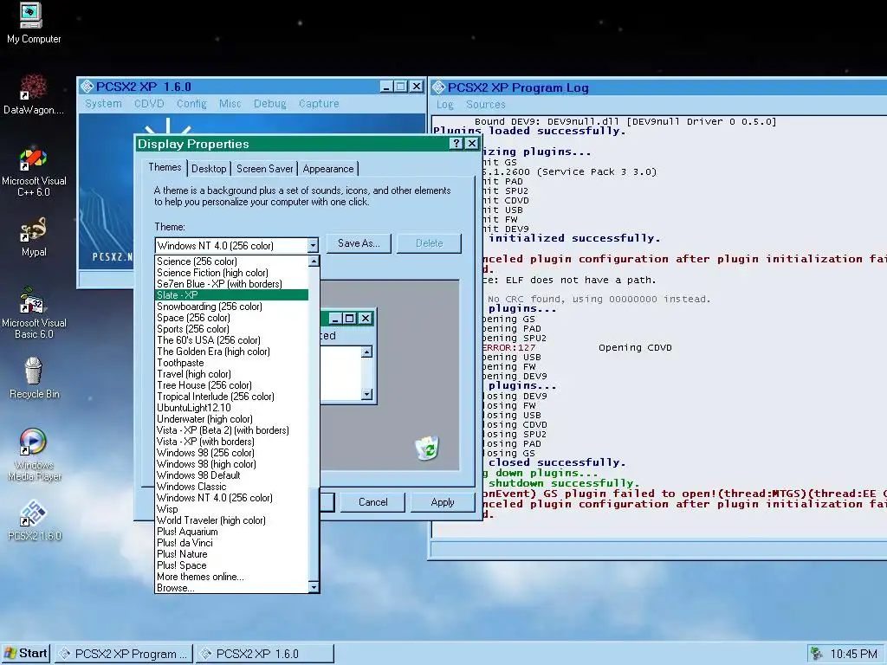Choose Windows Classic theme
Image resolution: width=887 pixels, height=665 pixels.
click(232, 487)
